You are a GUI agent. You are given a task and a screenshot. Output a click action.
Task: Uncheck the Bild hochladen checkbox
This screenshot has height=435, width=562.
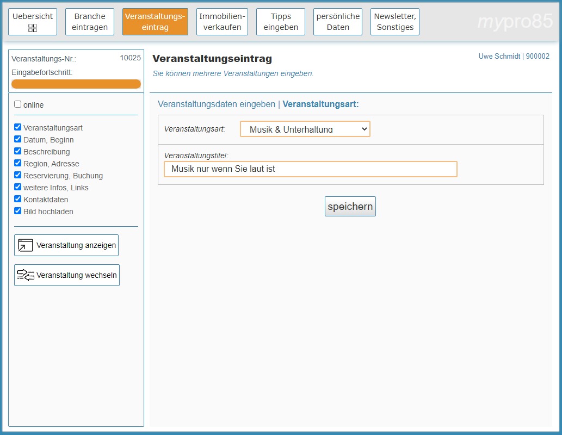click(x=18, y=211)
